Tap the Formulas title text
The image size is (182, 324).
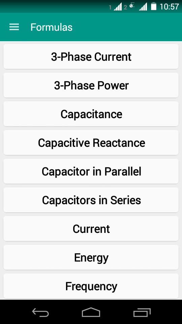(51, 27)
